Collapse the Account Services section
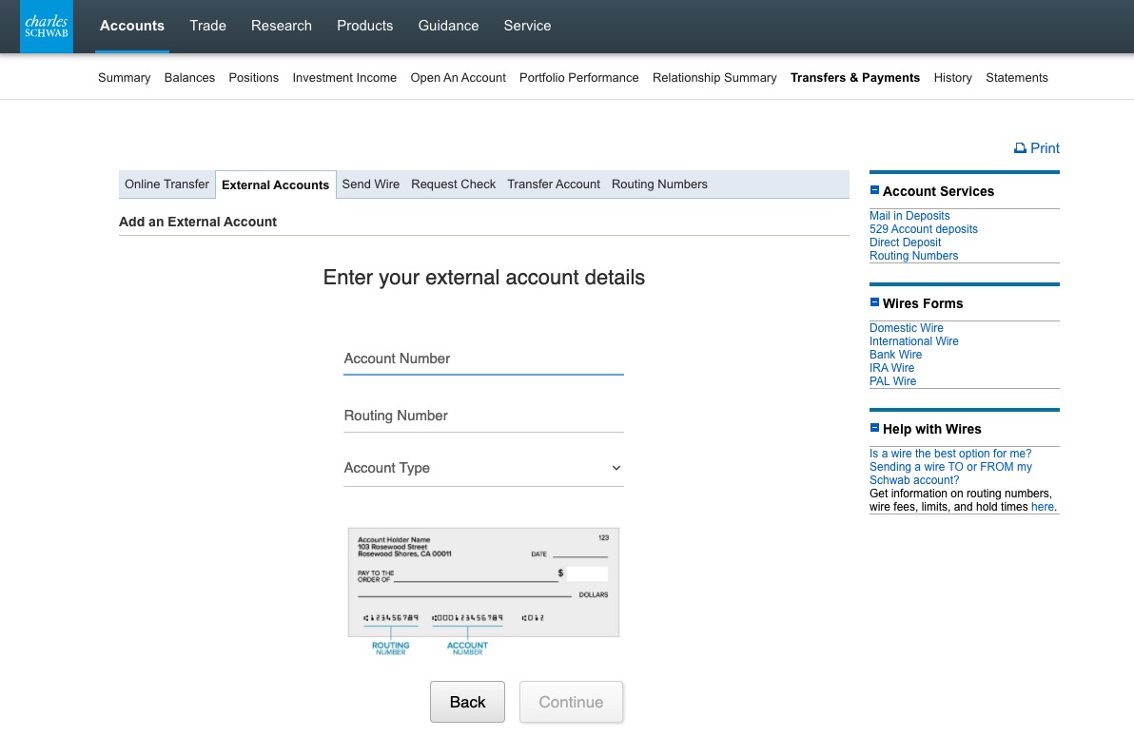This screenshot has width=1134, height=756. [875, 190]
